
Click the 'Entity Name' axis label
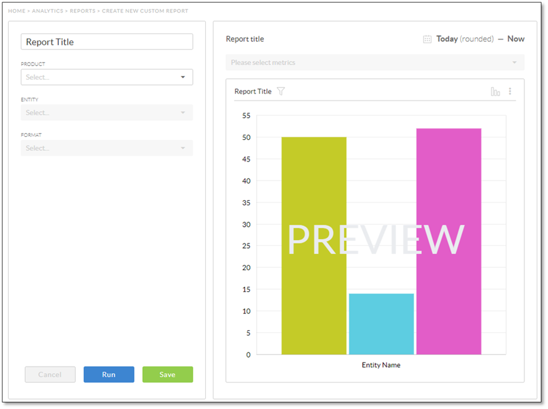click(381, 365)
